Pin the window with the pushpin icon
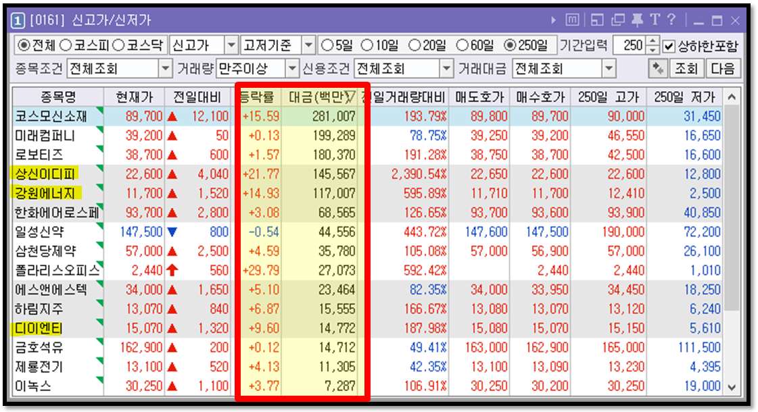 pyautogui.click(x=637, y=20)
